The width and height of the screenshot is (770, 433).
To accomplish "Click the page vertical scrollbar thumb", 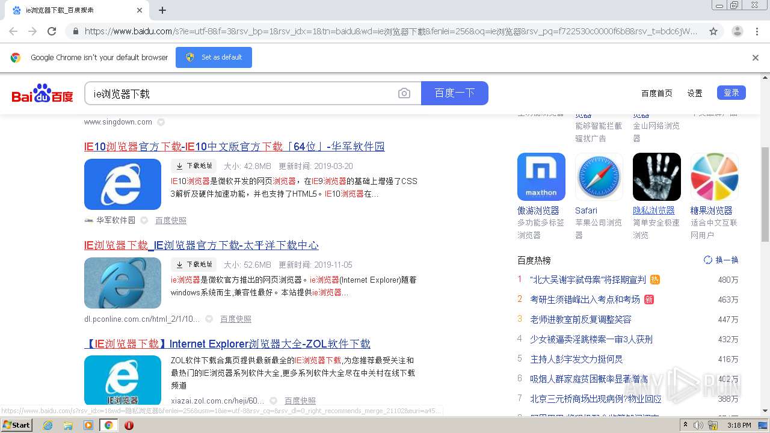I will [765, 194].
